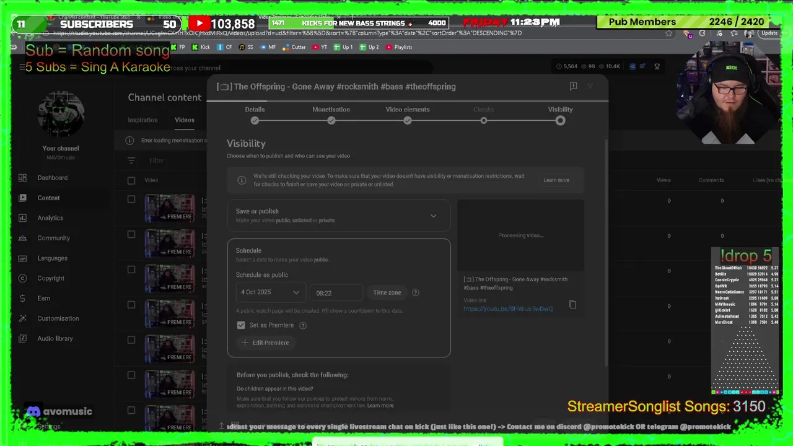Open the Up 1 bookmark
The image size is (793, 446).
tap(343, 47)
